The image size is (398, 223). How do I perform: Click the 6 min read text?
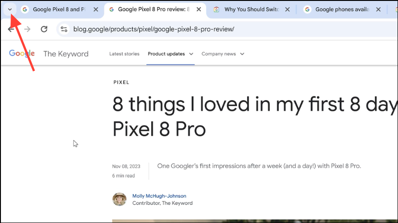pyautogui.click(x=123, y=176)
